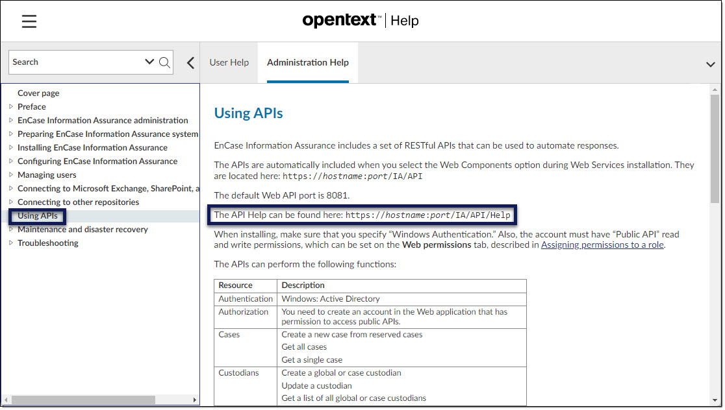
Task: Open the Managing users topic
Action: click(x=47, y=175)
